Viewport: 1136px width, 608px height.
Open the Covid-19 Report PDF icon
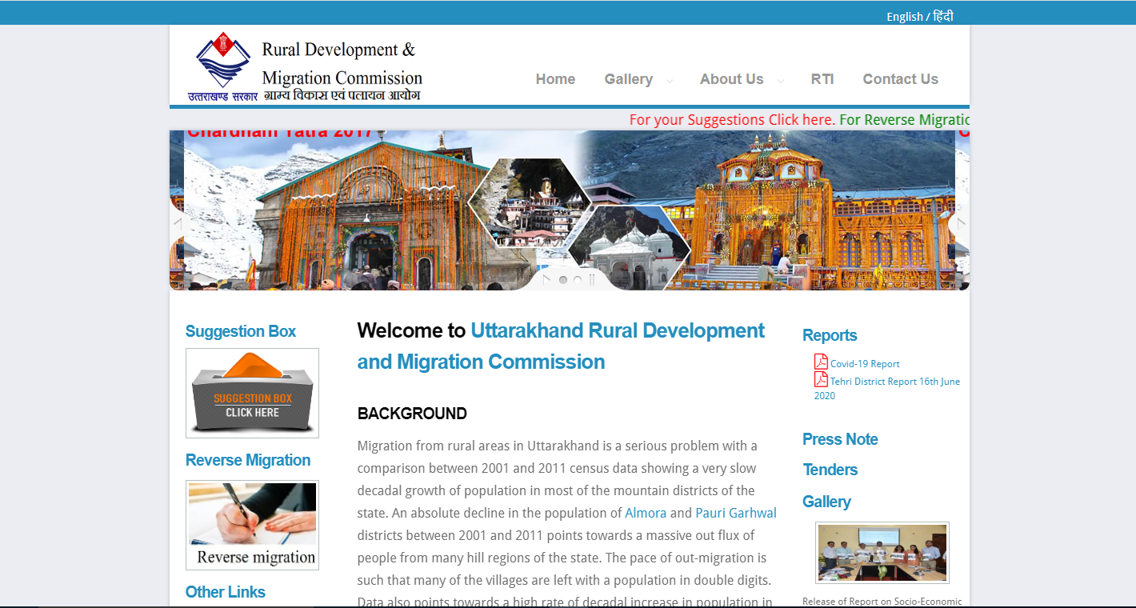tap(821, 362)
